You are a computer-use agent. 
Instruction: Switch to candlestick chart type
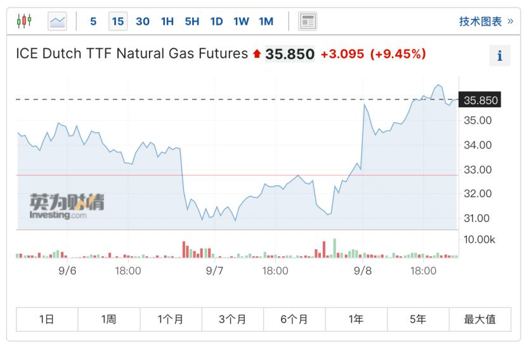(x=24, y=21)
